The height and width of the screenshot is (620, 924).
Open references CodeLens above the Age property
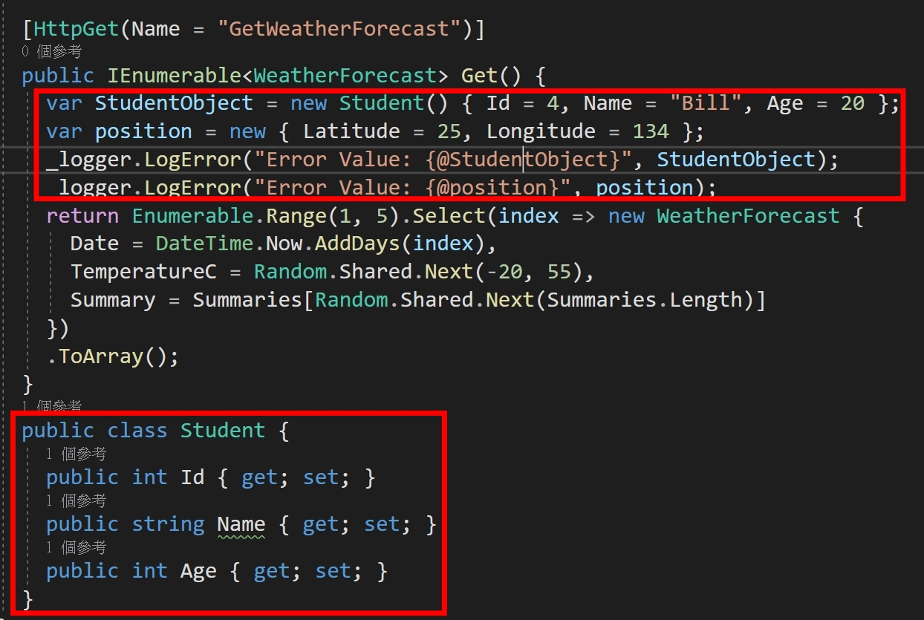(x=76, y=547)
